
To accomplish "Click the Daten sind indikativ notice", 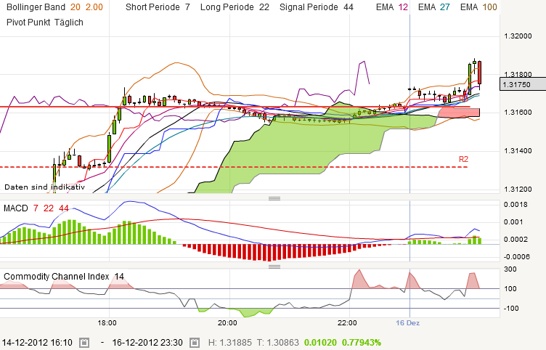I will pos(44,187).
